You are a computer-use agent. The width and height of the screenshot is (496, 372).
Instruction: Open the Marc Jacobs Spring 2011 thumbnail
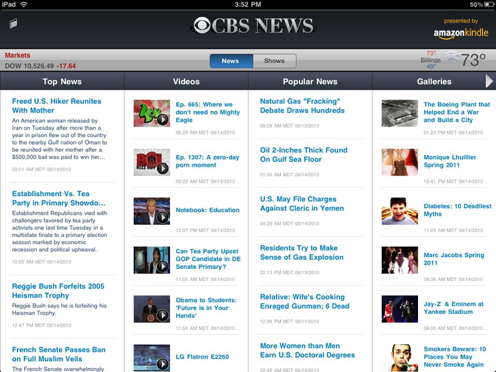click(x=399, y=260)
